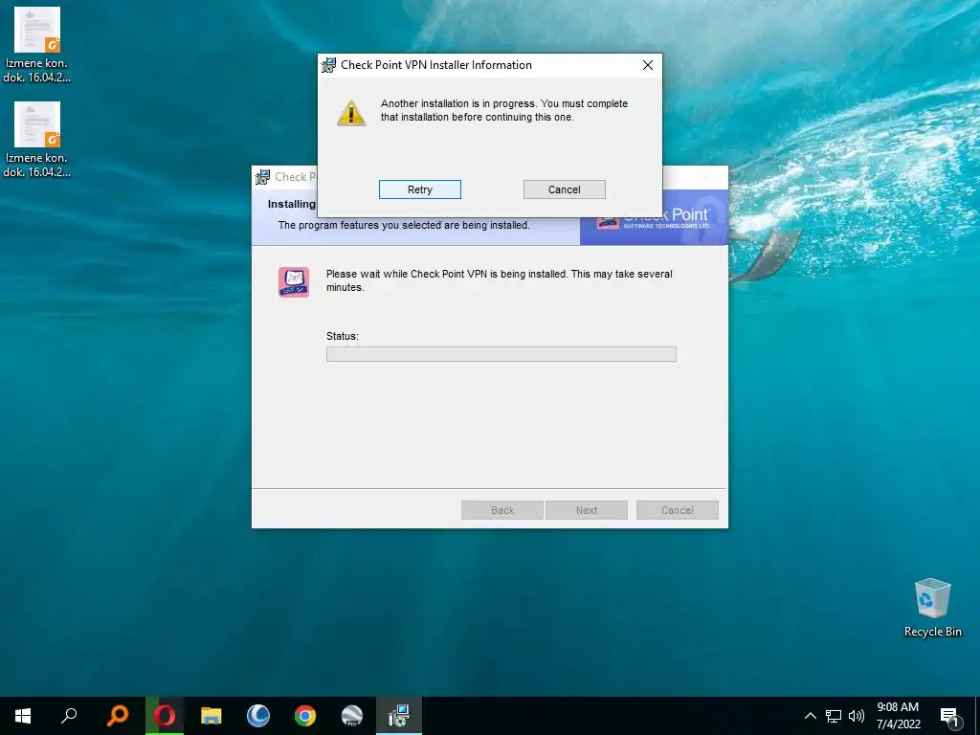980x735 pixels.
Task: Open network status tray icon
Action: coord(834,716)
